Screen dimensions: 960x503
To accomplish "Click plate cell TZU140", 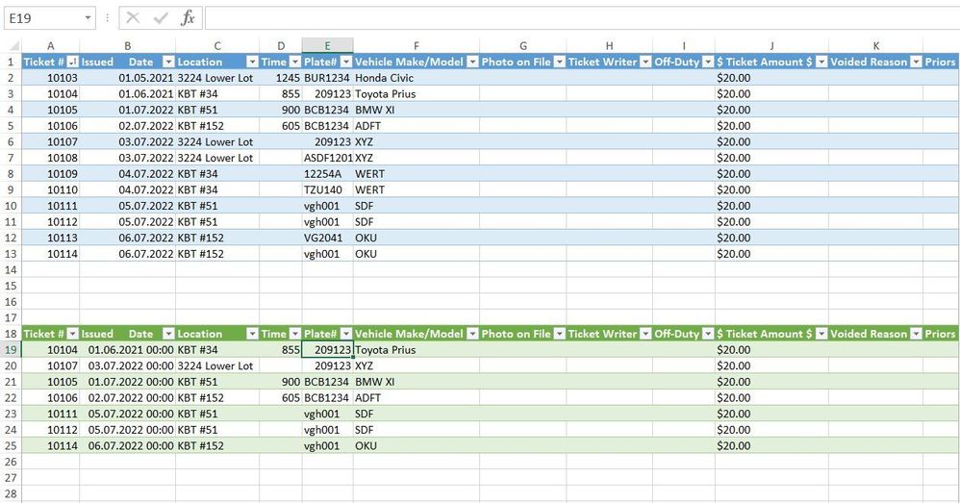I will [x=328, y=189].
